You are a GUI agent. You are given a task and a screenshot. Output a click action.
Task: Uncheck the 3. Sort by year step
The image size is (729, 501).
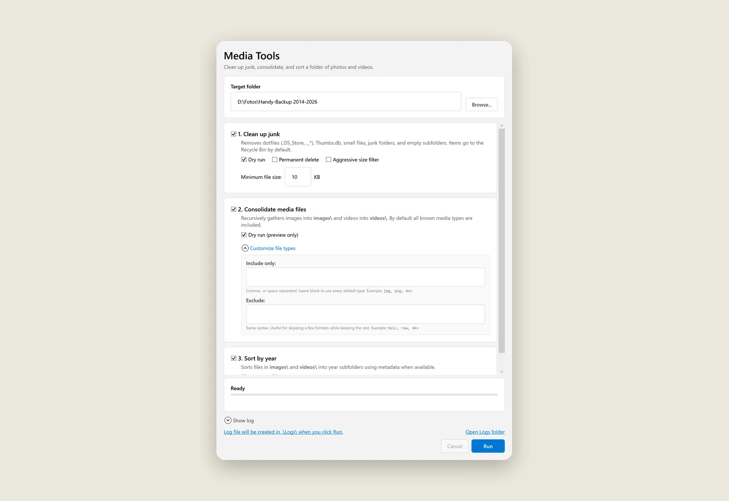(234, 358)
